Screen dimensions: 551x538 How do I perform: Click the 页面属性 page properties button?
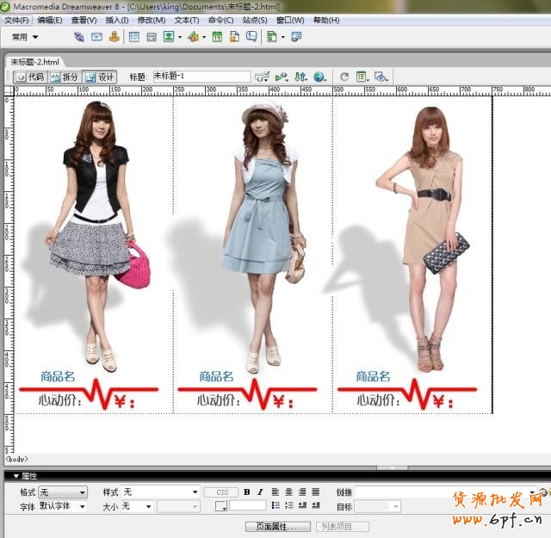click(x=277, y=526)
